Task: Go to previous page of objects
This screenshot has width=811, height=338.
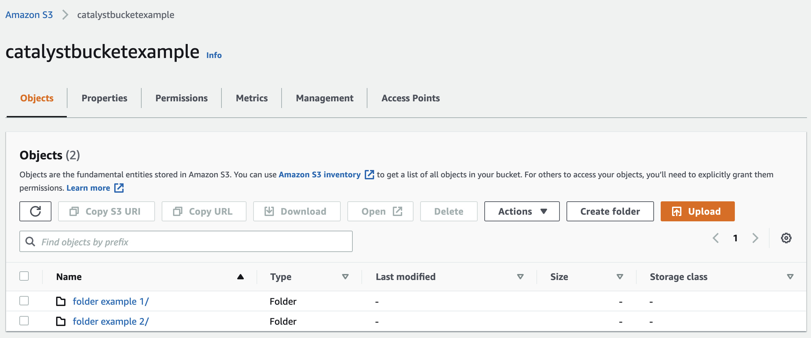Action: pyautogui.click(x=715, y=238)
